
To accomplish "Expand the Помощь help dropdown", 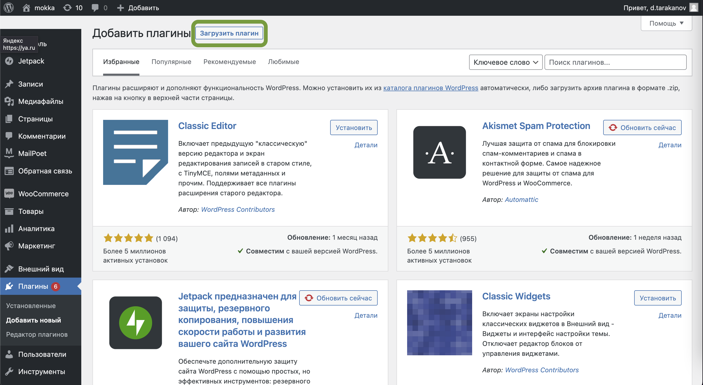I will [x=666, y=23].
